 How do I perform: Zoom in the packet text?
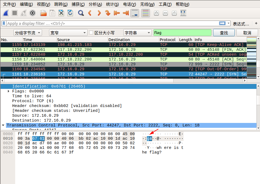tap(156, 13)
